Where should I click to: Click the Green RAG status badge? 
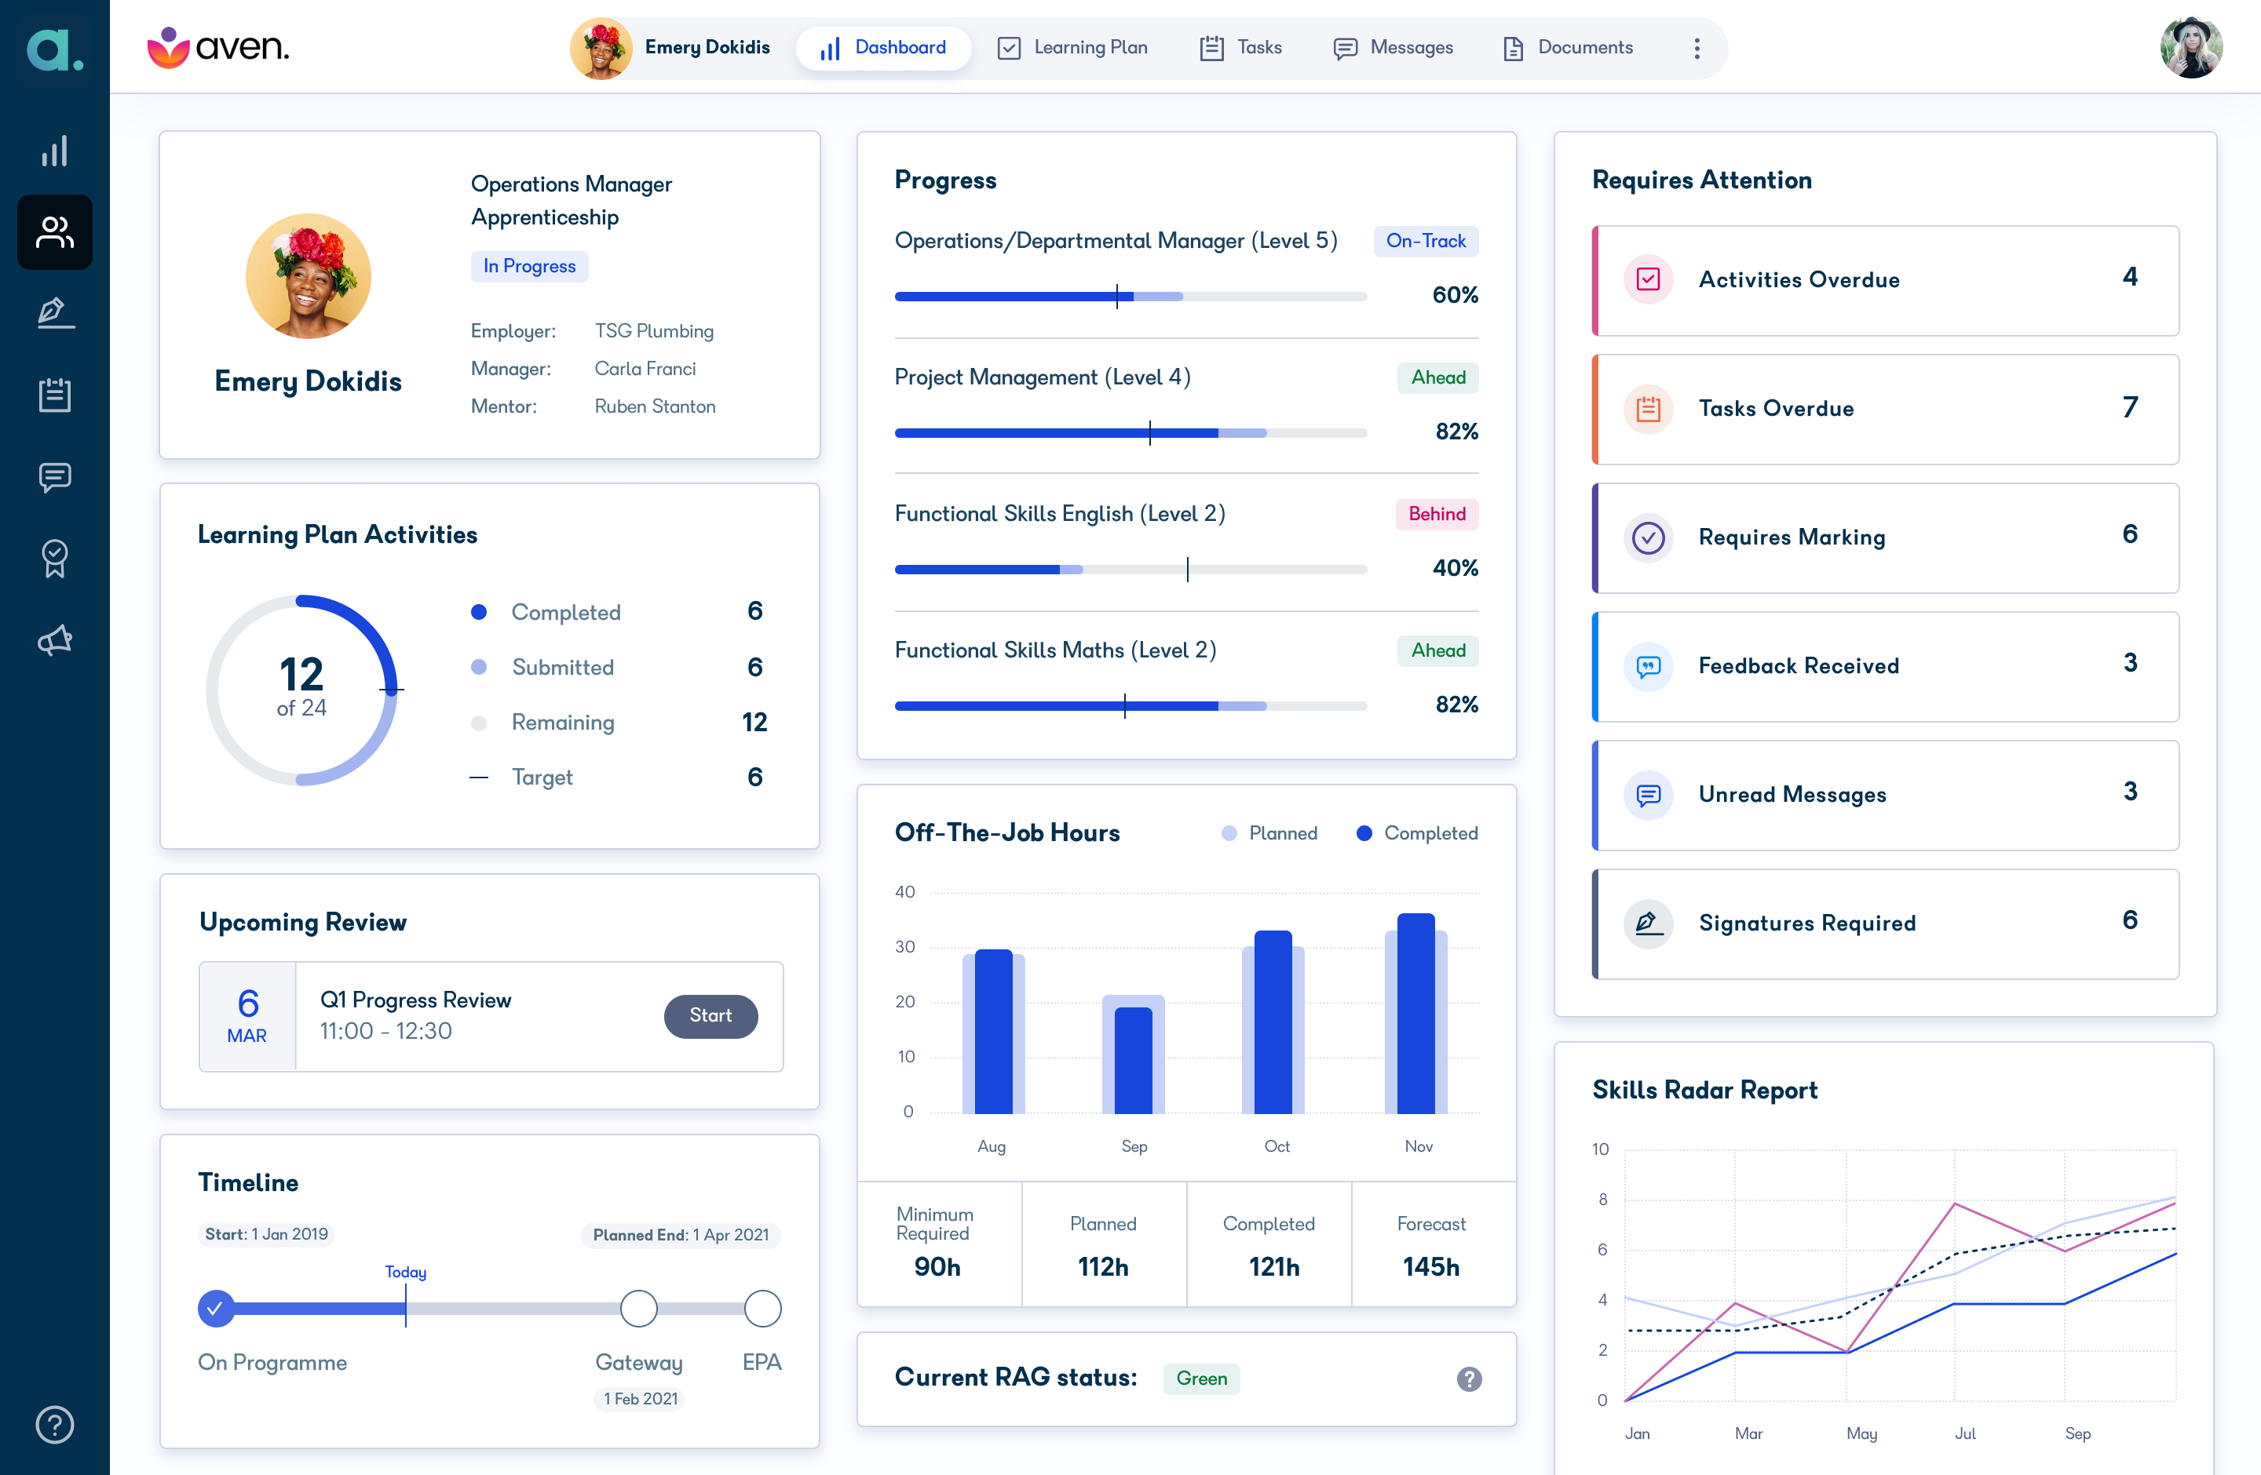point(1201,1378)
